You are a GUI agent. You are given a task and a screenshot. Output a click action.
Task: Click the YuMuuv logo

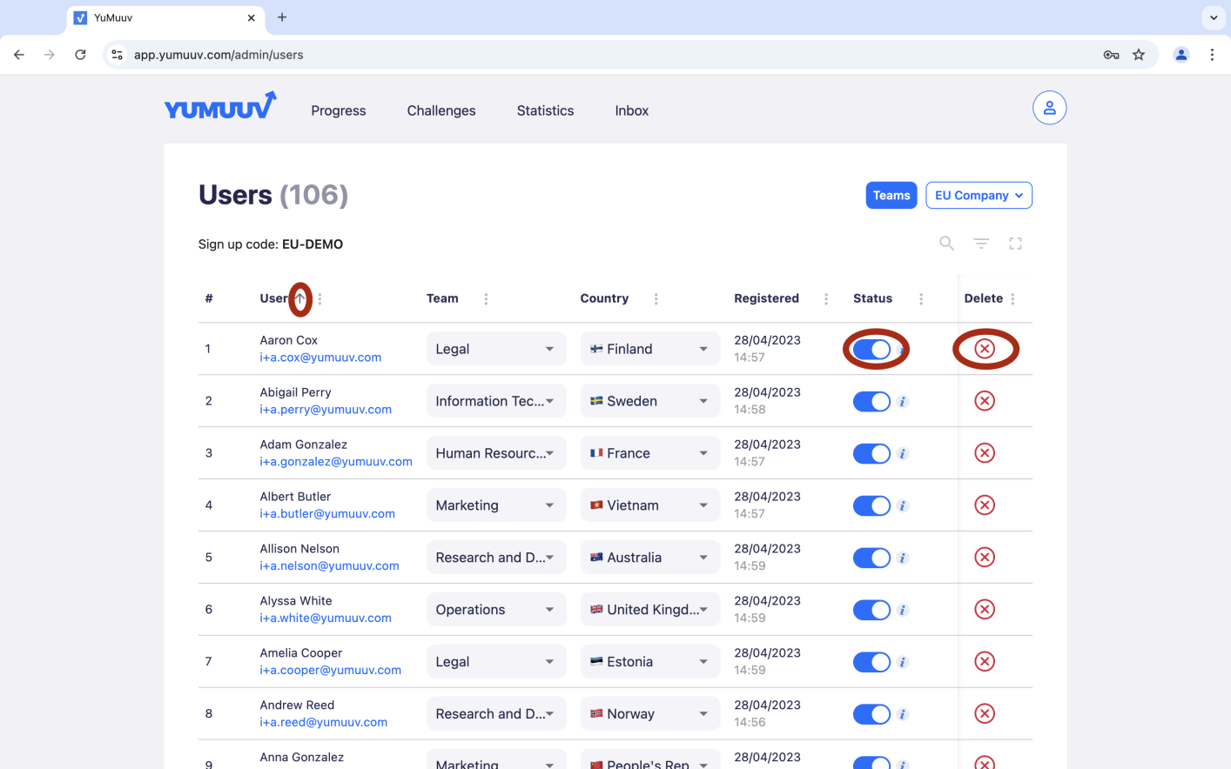[x=220, y=106]
